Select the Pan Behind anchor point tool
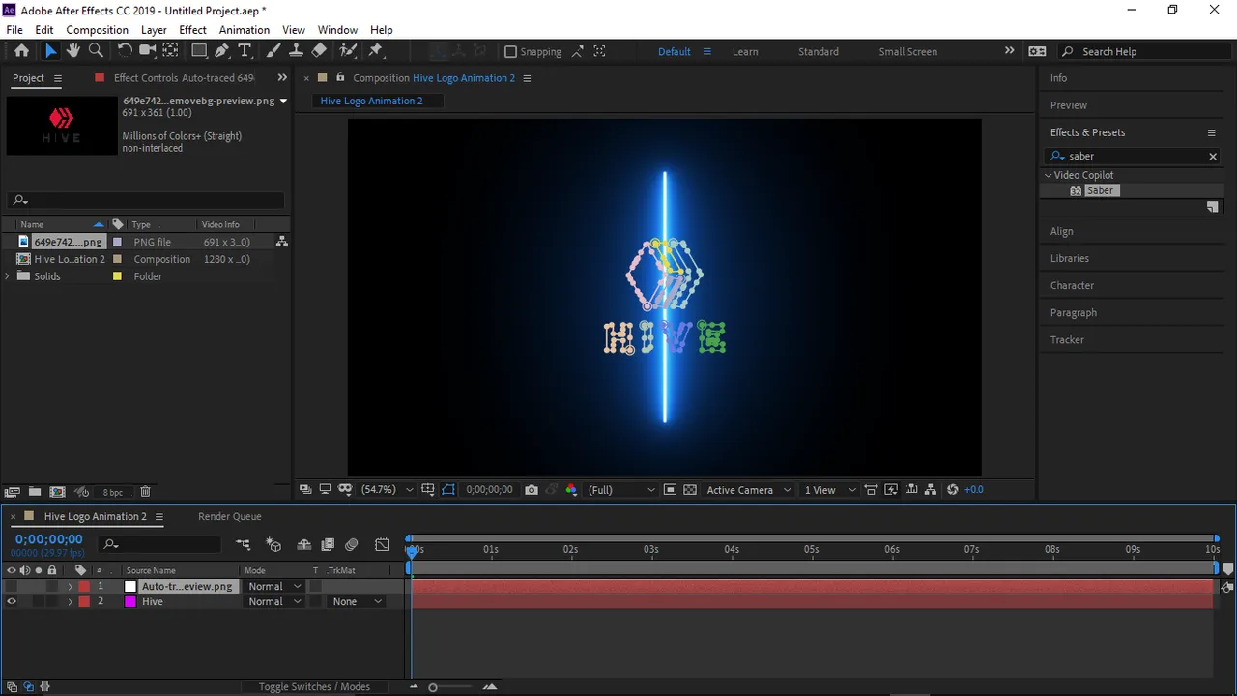The image size is (1237, 696). point(170,51)
